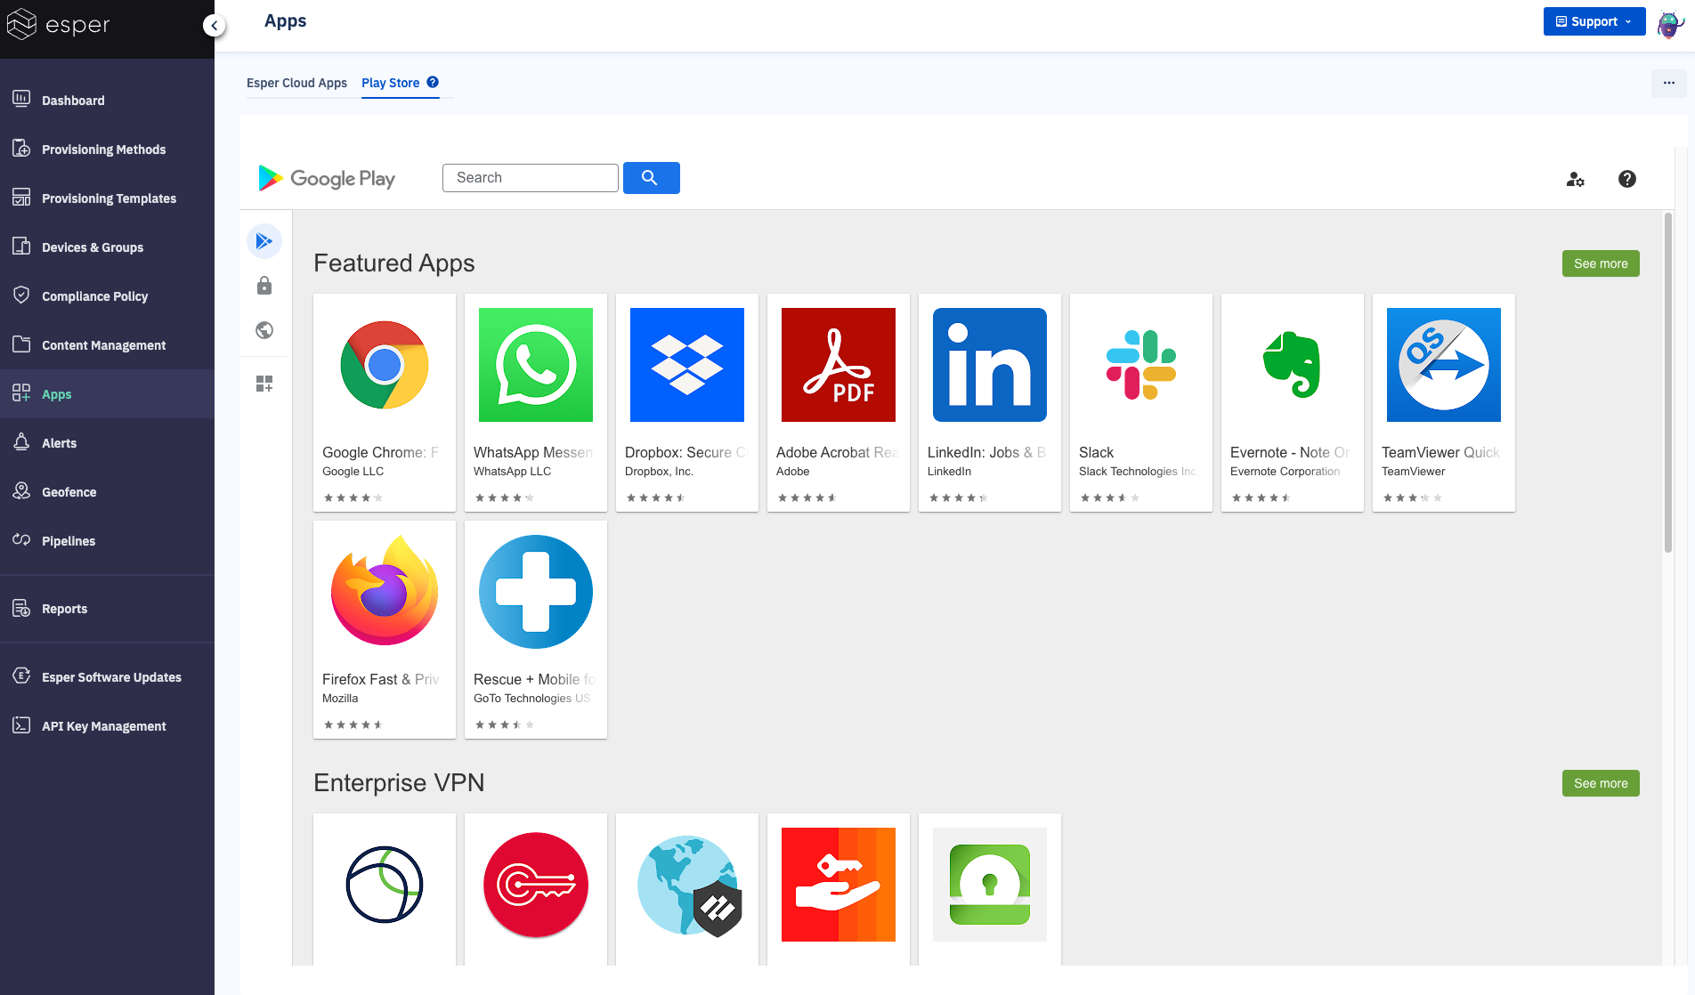Open the Evernote app card
This screenshot has height=995, width=1695.
(1293, 402)
